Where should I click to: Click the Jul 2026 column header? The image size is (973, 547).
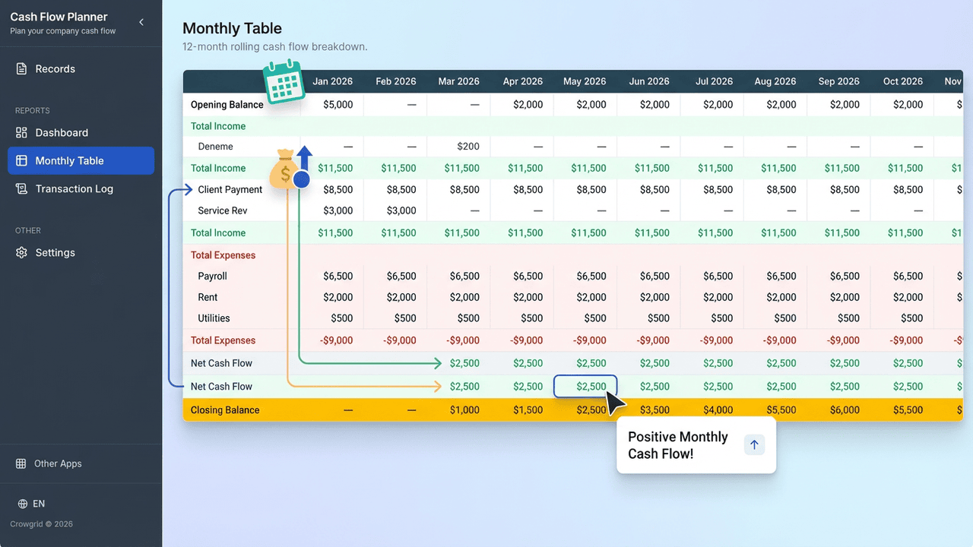click(714, 81)
